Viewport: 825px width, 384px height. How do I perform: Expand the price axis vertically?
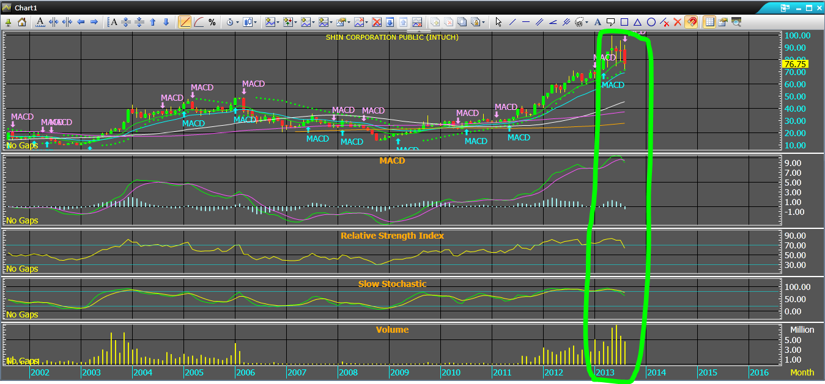[x=126, y=22]
